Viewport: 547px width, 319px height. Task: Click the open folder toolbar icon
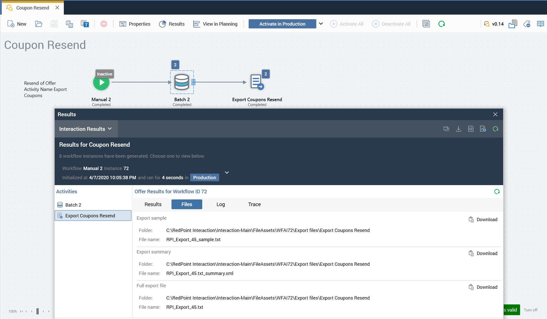[38, 24]
